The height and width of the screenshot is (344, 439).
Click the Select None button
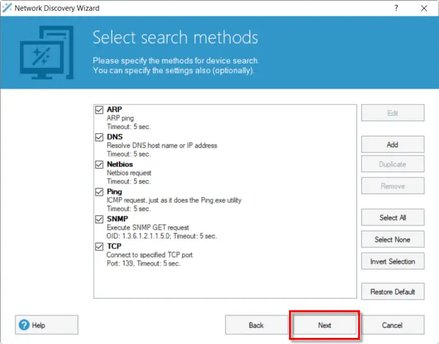coord(392,239)
